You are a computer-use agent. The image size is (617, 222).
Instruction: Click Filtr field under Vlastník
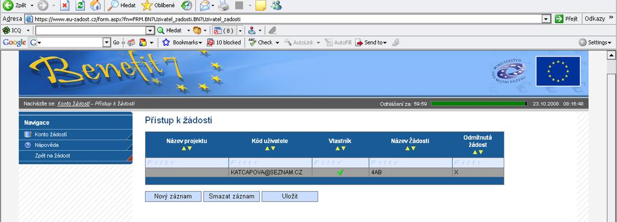click(340, 162)
